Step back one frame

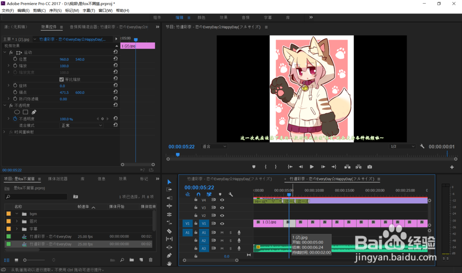[301, 167]
